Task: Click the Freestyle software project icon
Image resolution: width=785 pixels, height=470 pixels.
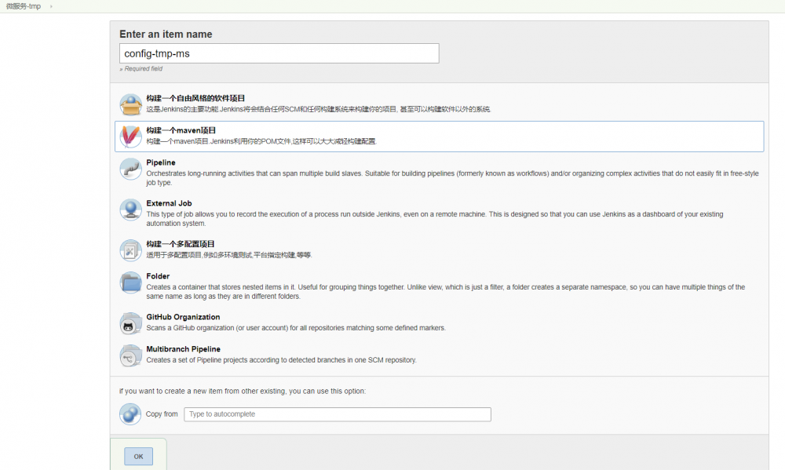Action: (x=130, y=103)
